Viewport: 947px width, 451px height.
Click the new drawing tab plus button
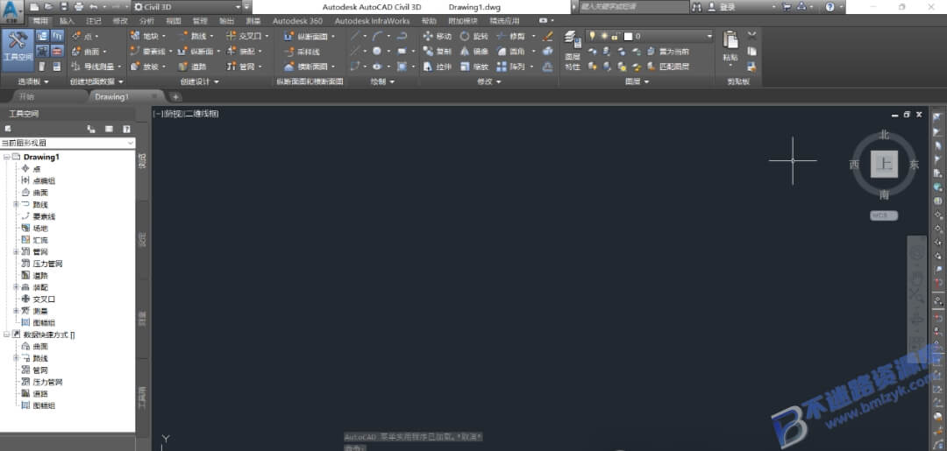click(x=175, y=96)
